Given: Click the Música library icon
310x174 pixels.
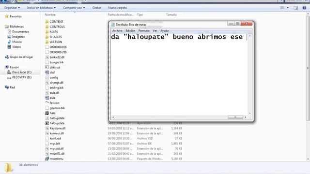Looking at the screenshot, I should coord(9,42).
